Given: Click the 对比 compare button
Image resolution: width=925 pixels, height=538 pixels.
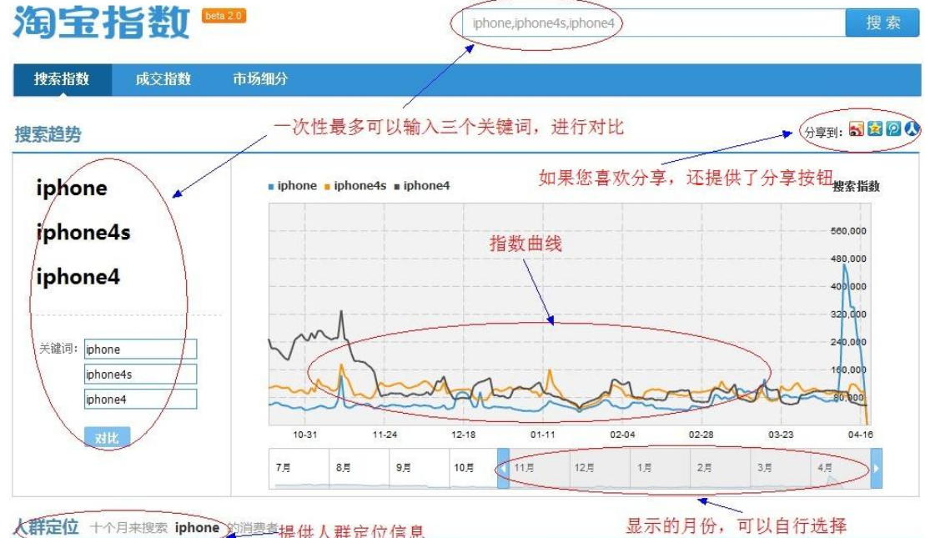Looking at the screenshot, I should click(x=107, y=437).
